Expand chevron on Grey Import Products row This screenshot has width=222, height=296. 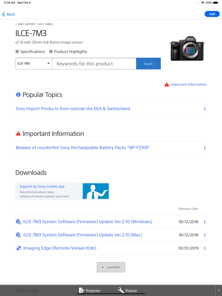[205, 109]
